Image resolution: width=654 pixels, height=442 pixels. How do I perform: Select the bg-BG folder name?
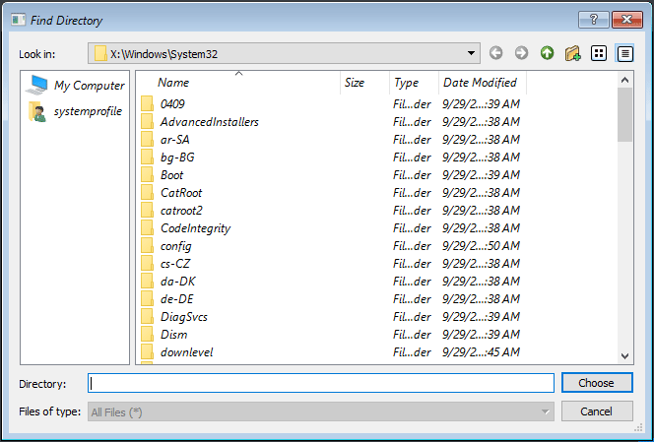(177, 158)
